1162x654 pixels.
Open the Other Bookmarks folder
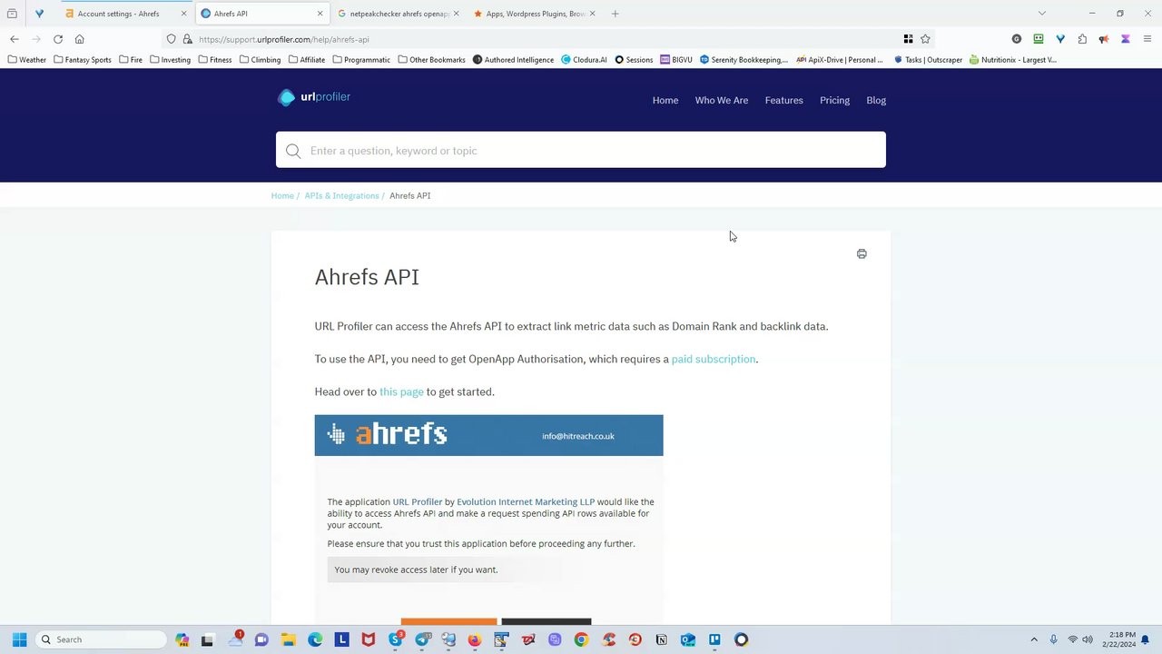click(x=431, y=60)
